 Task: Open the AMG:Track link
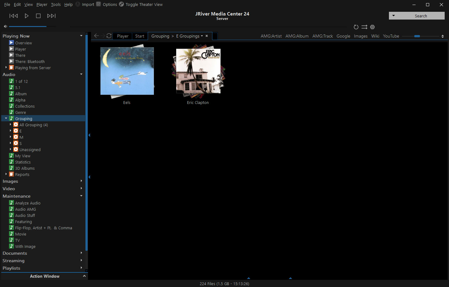[323, 36]
